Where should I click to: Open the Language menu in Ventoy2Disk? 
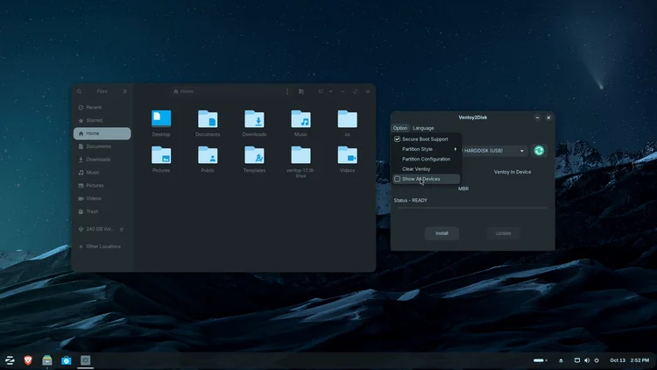(x=423, y=128)
